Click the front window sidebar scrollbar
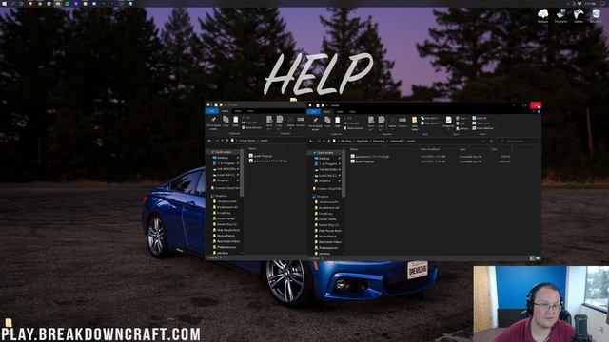The height and width of the screenshot is (342, 609). pyautogui.click(x=344, y=175)
